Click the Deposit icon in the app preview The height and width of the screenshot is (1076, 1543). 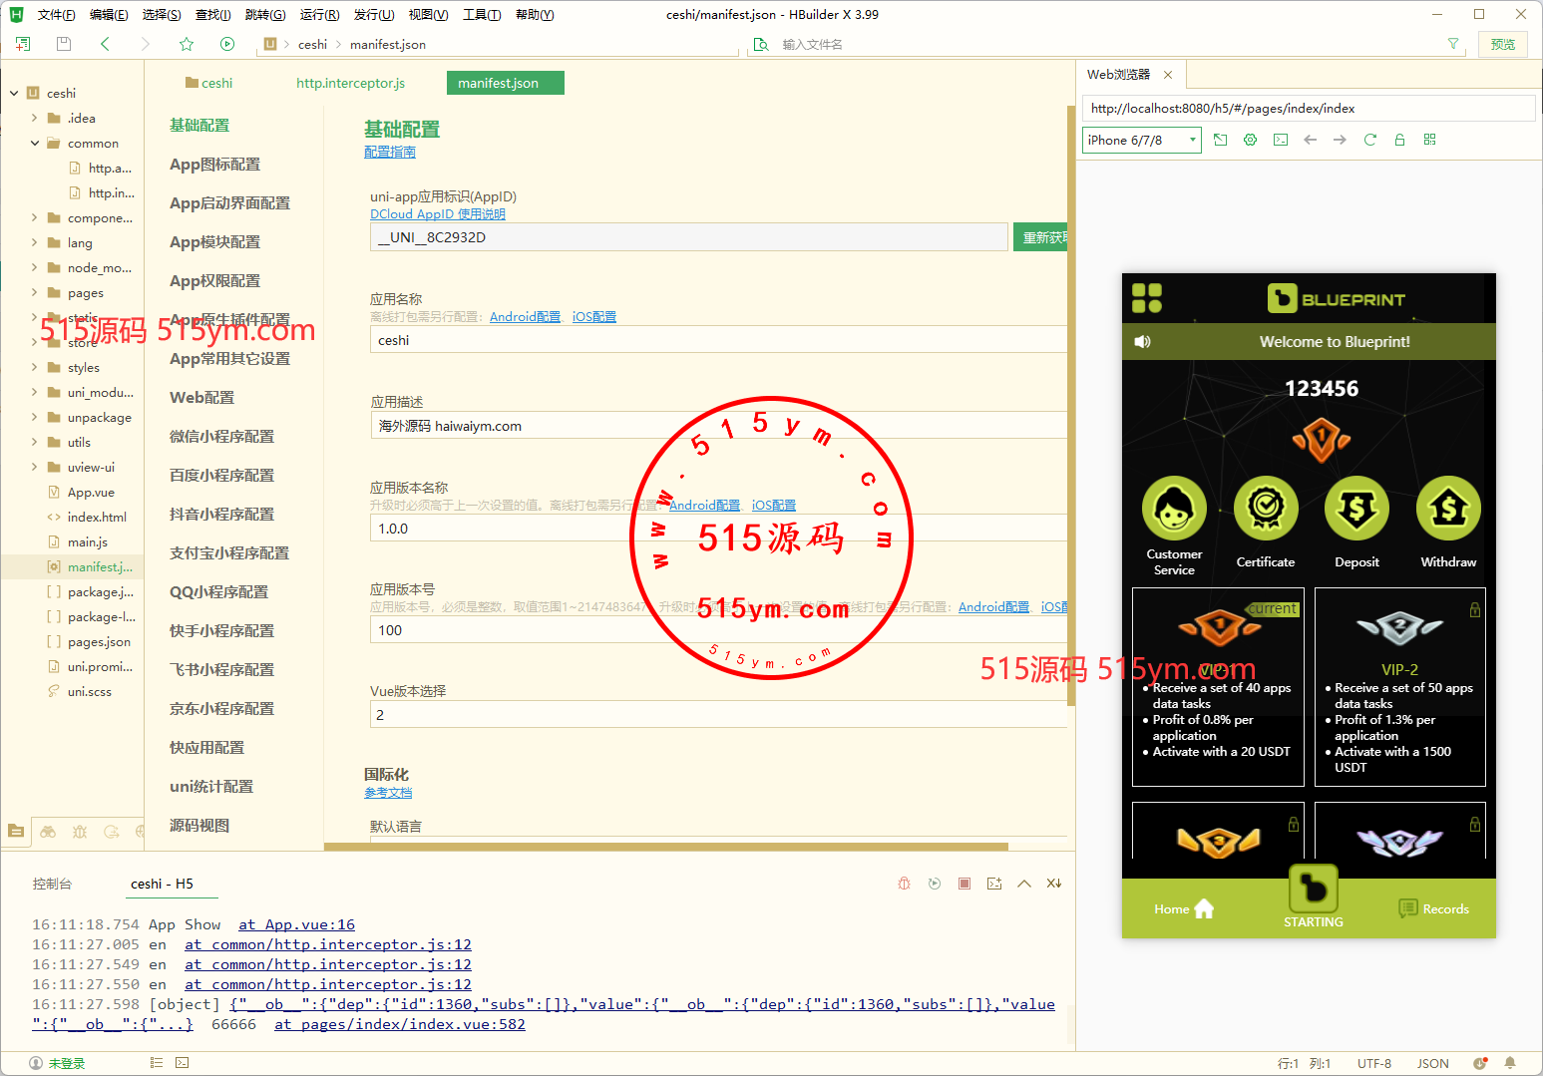point(1356,509)
